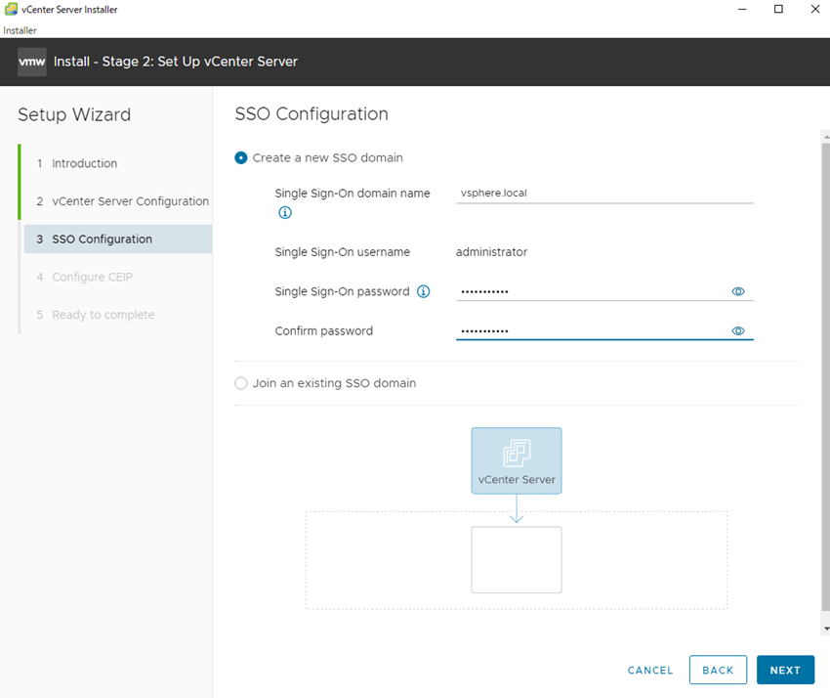830x698 pixels.
Task: Focus the Single Sign-On password field
Action: click(586, 291)
